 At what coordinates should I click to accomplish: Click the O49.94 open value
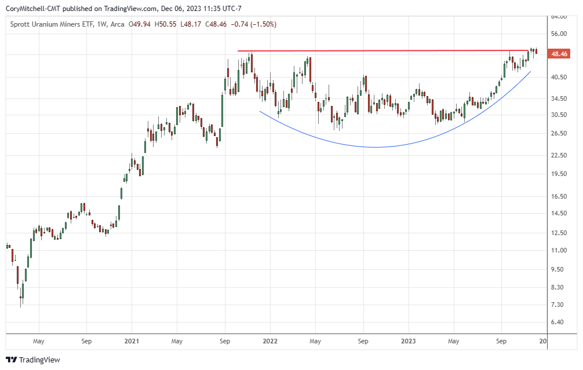140,24
